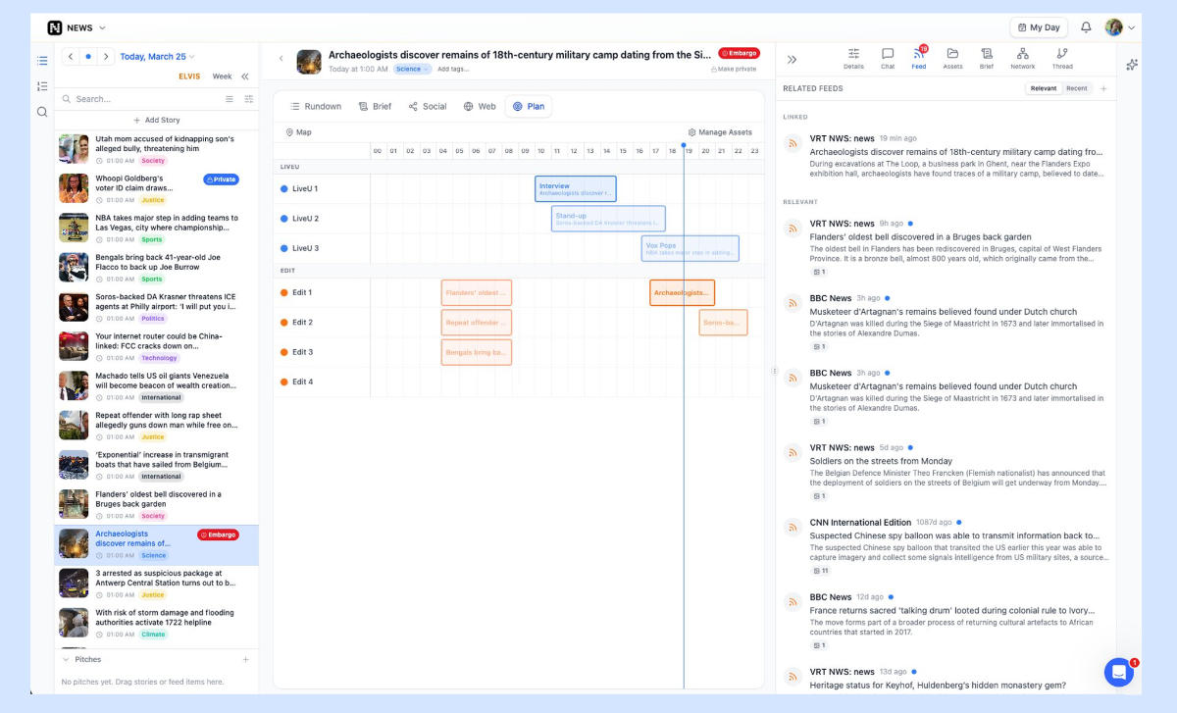
Task: Open the Thread panel icon
Action: [x=1062, y=59]
